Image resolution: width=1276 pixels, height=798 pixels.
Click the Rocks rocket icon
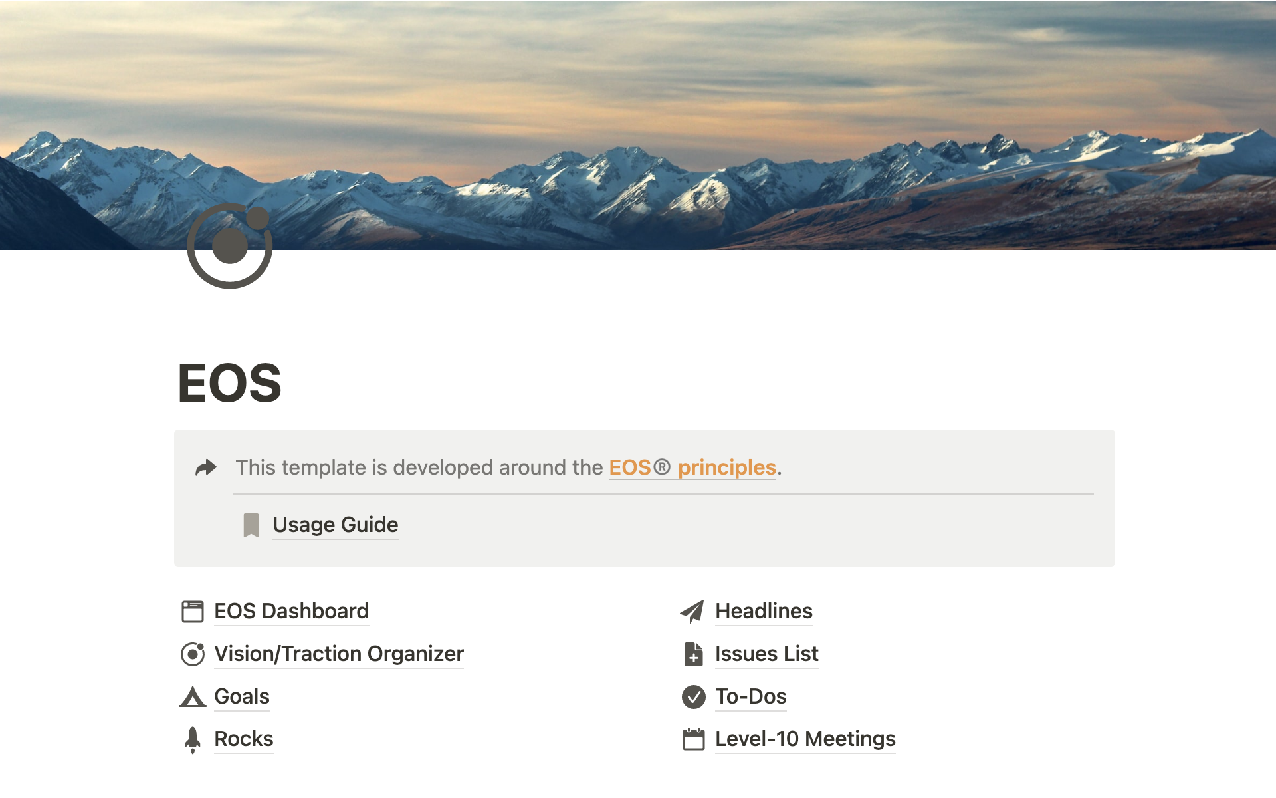[x=193, y=739]
